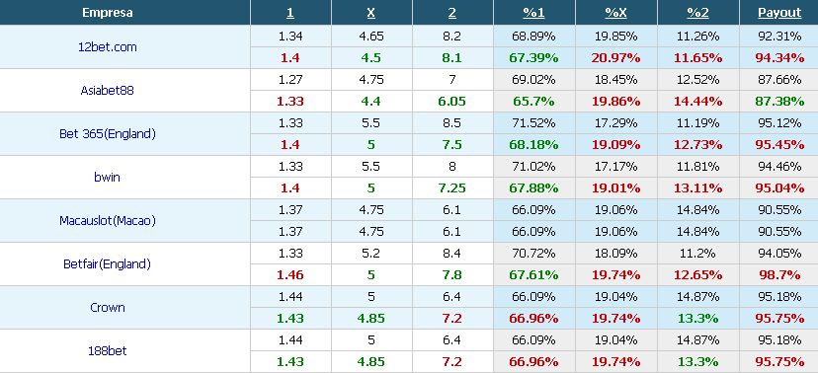Screen dimensions: 818x373
Task: Click the Bet 365(England) link
Action: [107, 134]
